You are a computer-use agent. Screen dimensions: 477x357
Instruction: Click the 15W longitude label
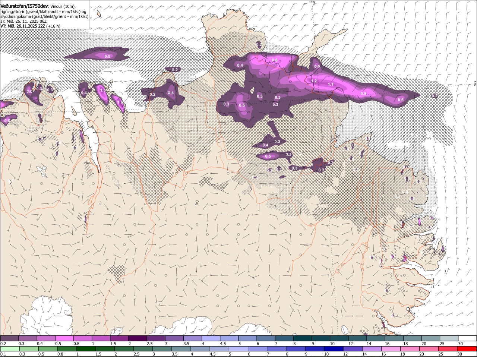tap(312, 2)
